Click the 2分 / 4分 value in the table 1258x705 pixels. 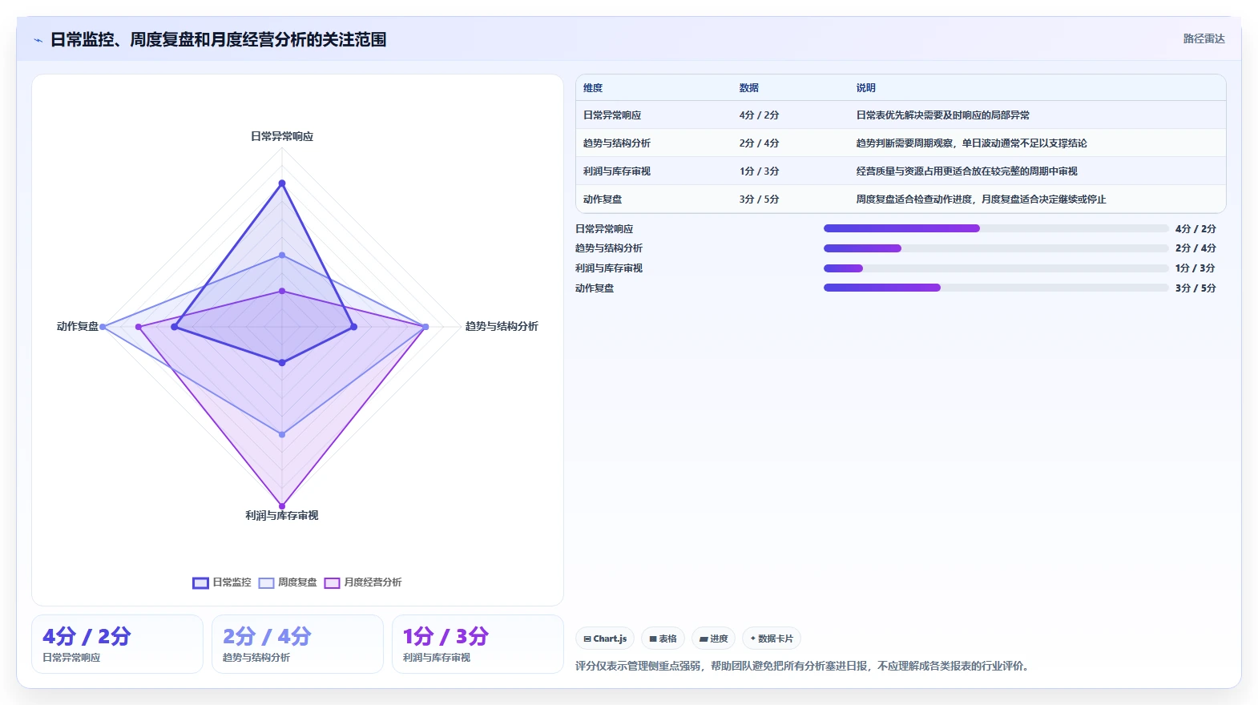coord(759,143)
